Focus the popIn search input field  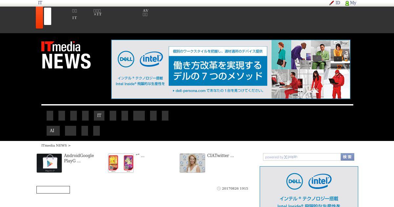click(302, 157)
